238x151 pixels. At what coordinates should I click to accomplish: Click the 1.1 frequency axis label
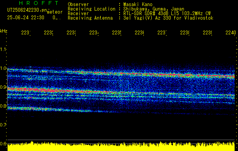pyautogui.click(x=3, y=49)
